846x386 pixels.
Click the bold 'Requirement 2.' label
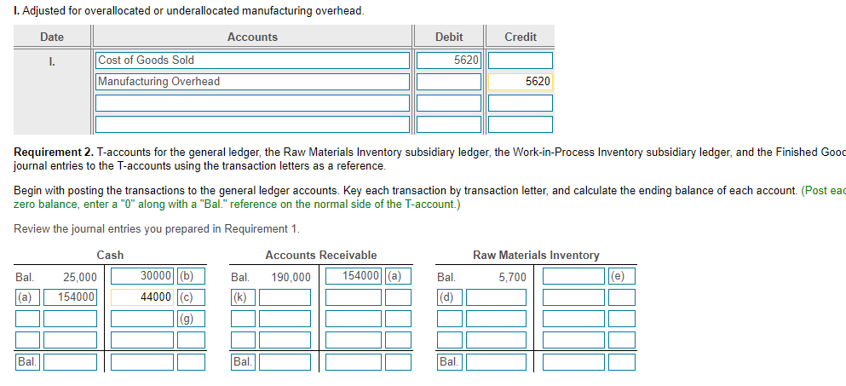click(x=54, y=153)
